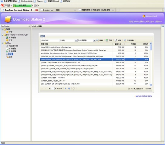Image resolution: width=165 pixels, height=145 pixels.
Task: Select the Gundam 0079 dvd 7 Episodi row
Action: click(x=95, y=63)
